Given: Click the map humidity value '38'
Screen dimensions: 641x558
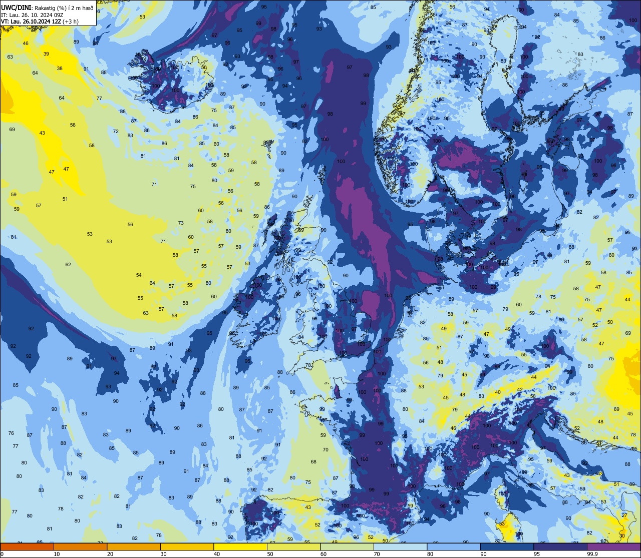Looking at the screenshot, I should tap(60, 68).
